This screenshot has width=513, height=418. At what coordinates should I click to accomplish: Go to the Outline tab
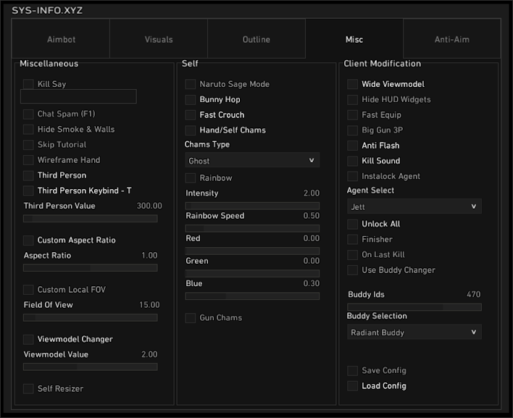(256, 39)
